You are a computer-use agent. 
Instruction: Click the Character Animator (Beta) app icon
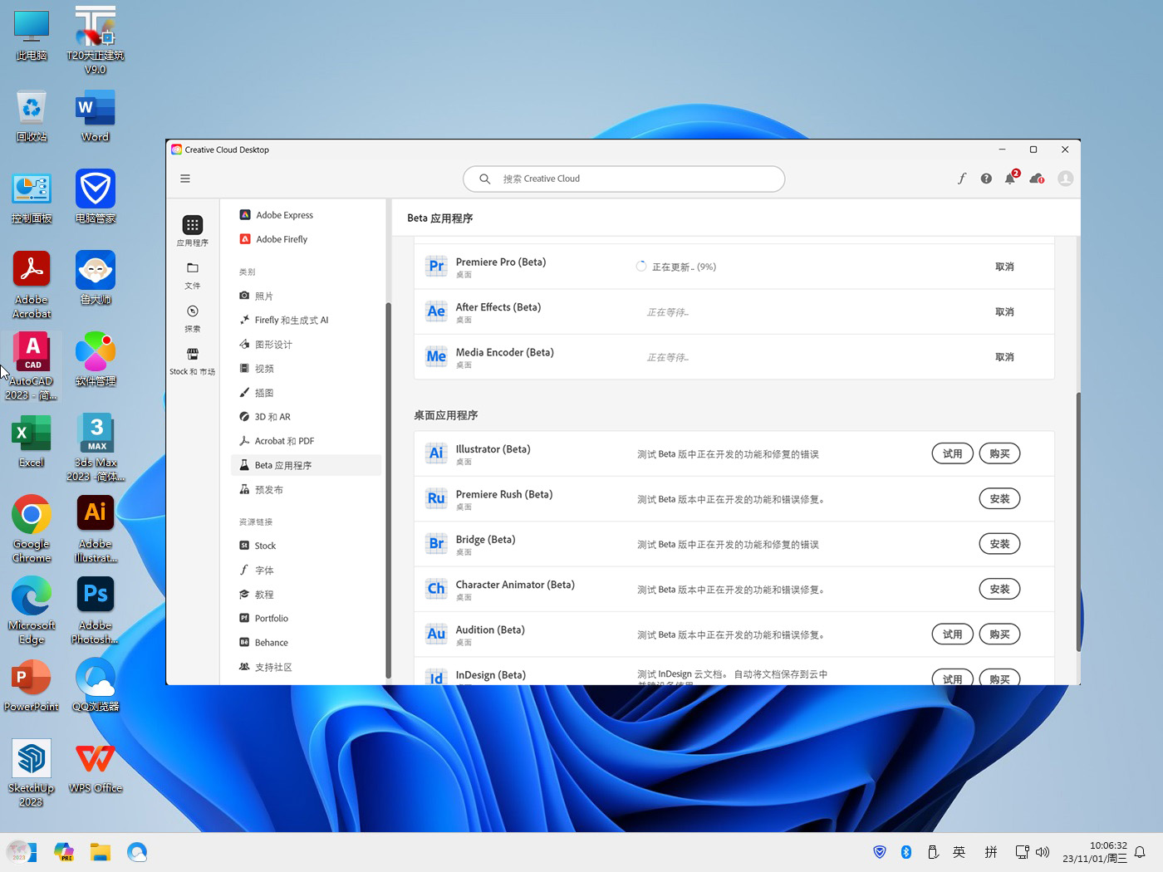coord(436,590)
